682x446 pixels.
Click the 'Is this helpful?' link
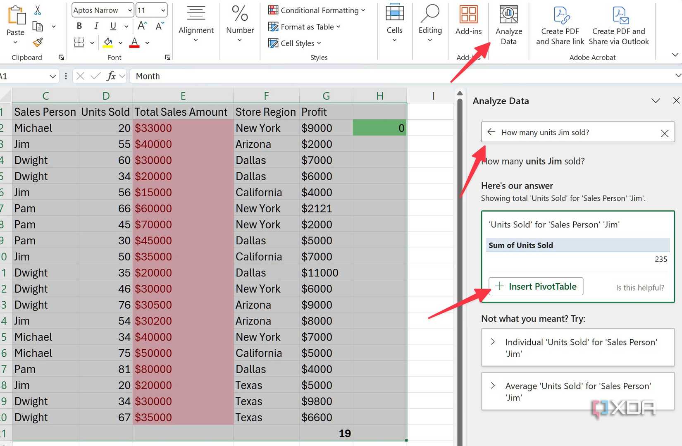[639, 287]
